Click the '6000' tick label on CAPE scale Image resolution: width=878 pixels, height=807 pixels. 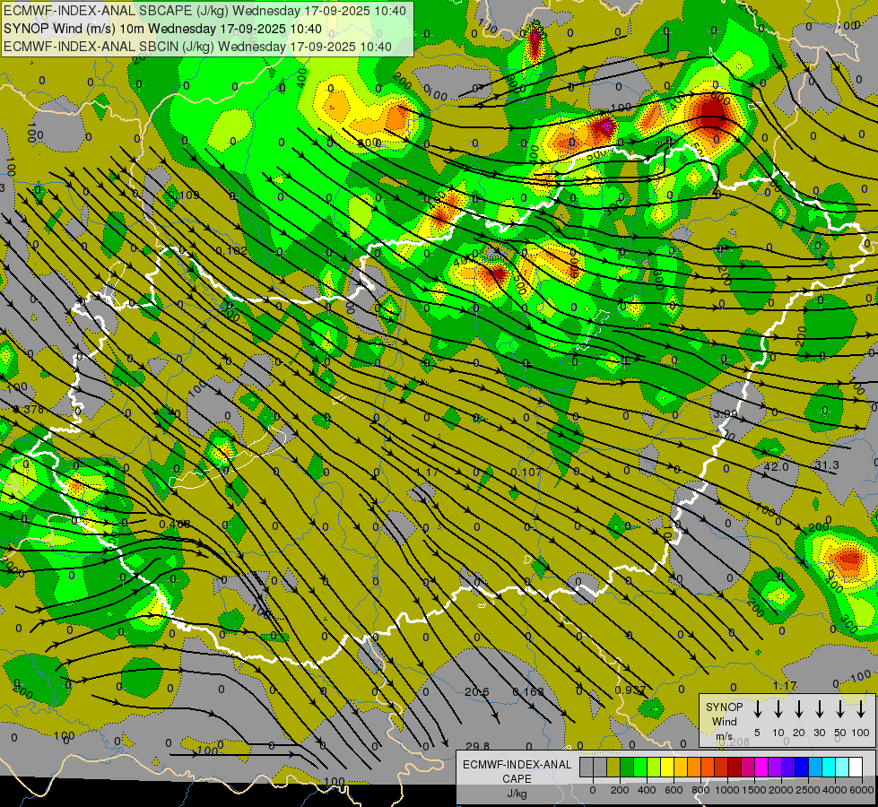pos(862,790)
